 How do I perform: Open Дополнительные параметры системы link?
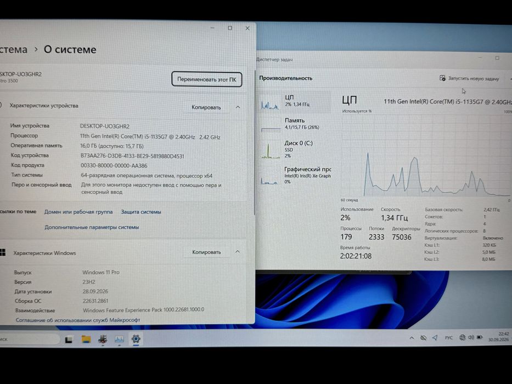point(92,227)
